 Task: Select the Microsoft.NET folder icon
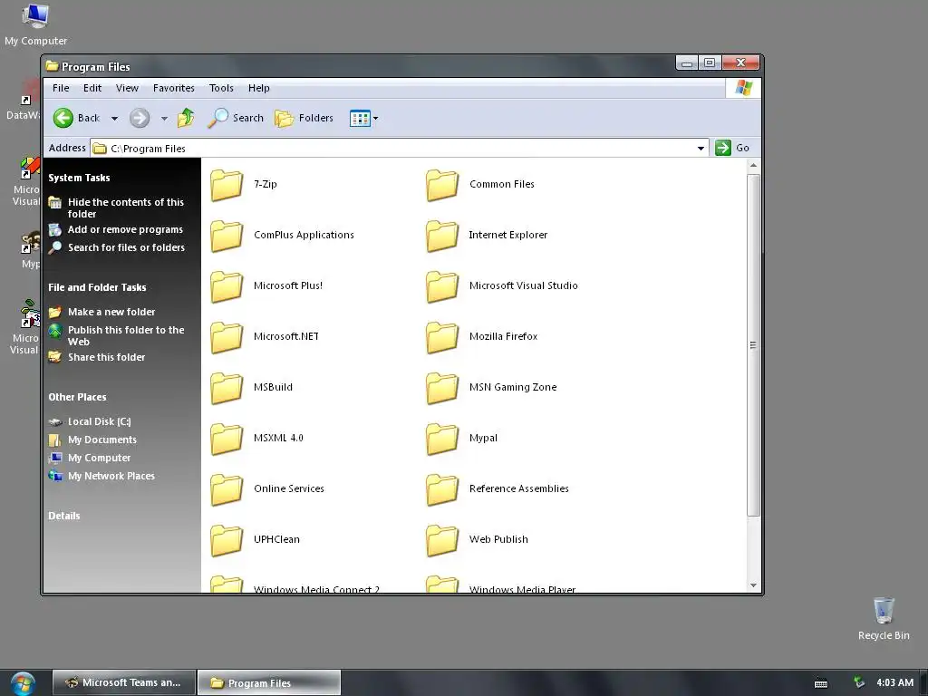(x=227, y=337)
